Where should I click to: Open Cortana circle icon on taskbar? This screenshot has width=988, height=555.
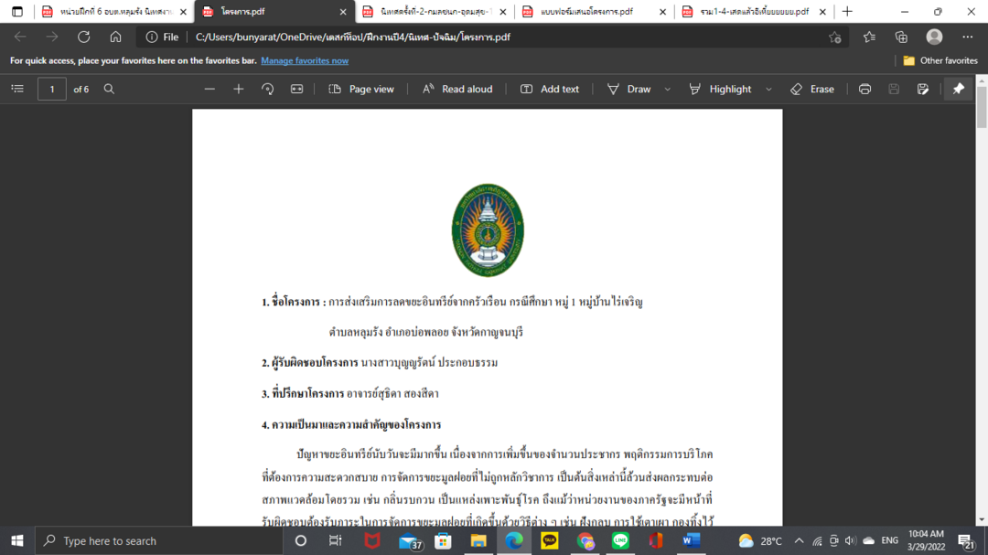click(x=301, y=540)
